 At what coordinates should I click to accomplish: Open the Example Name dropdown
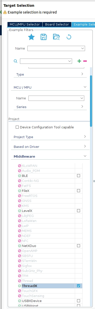(56, 48)
